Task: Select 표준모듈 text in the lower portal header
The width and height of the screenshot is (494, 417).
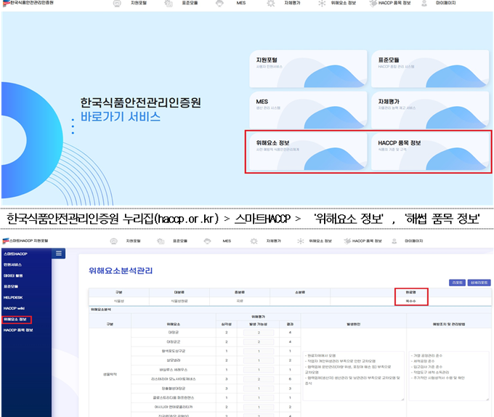Action: [x=180, y=241]
